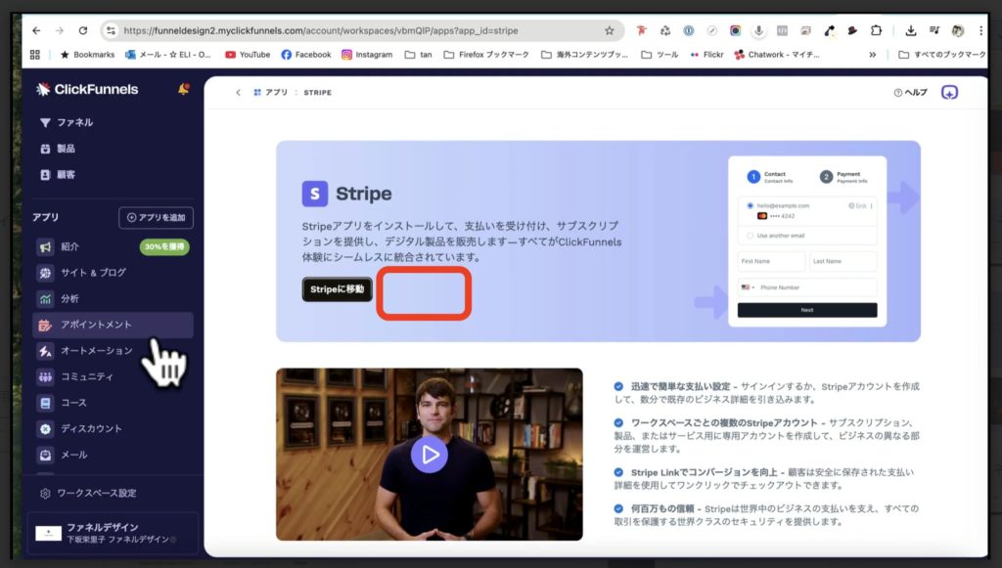This screenshot has width=1002, height=568.
Task: Choose the Use another email option
Action: [751, 234]
